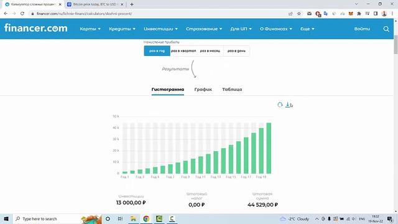Click the 0,00 ₽ tax value
The width and height of the screenshot is (398, 224).
click(x=197, y=205)
